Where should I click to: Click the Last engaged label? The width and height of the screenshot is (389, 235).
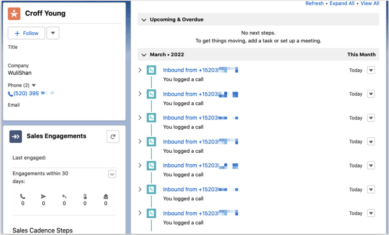pos(29,158)
